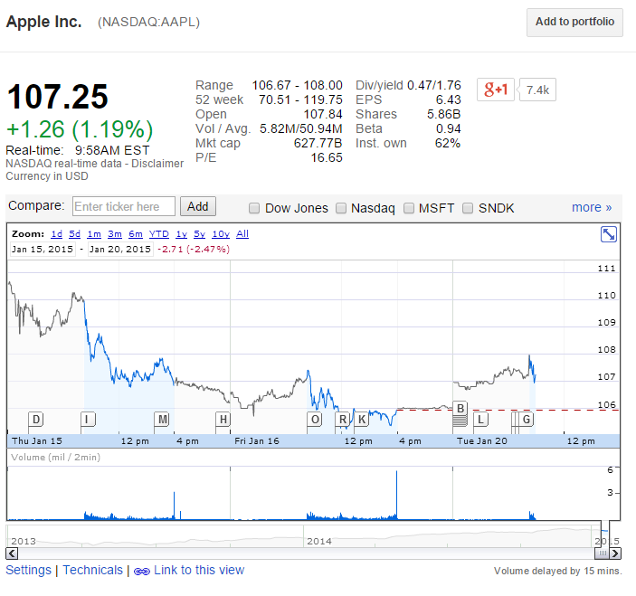This screenshot has height=596, width=636.
Task: Open the Disclaimer link
Action: (x=157, y=164)
